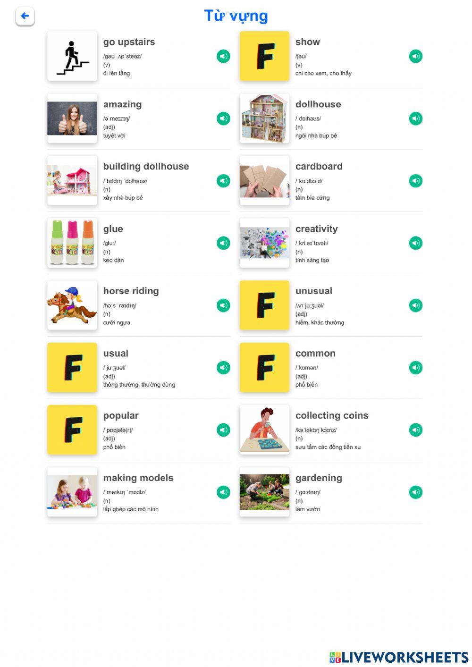Play the 'dollhouse' pronunciation

click(x=415, y=118)
